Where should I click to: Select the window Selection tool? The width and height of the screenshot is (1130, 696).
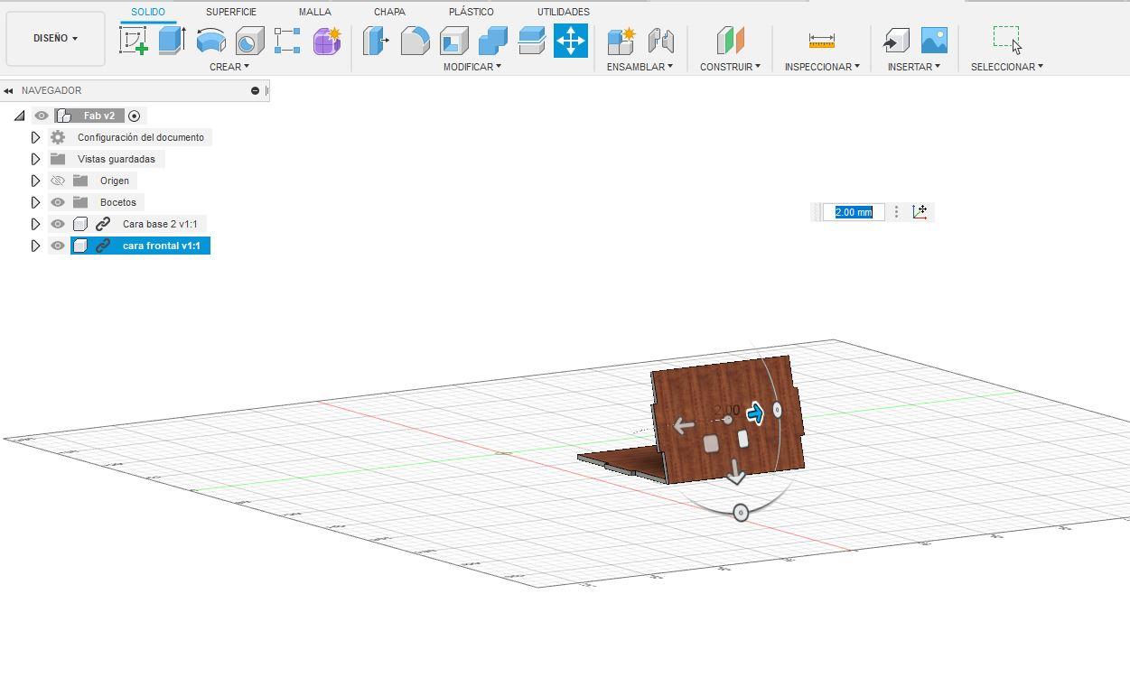[1007, 40]
